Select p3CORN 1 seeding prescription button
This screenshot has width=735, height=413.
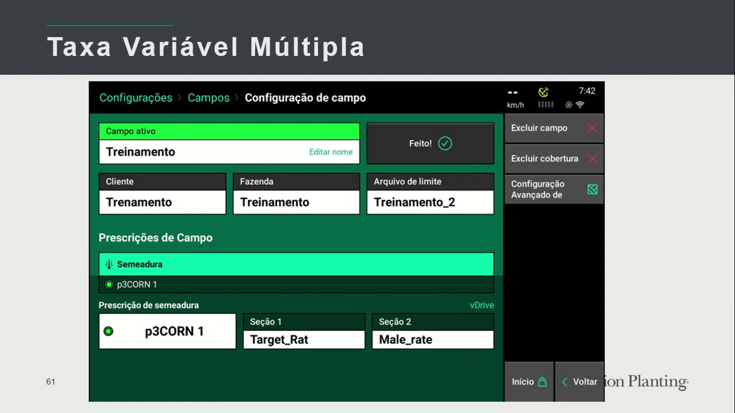167,331
